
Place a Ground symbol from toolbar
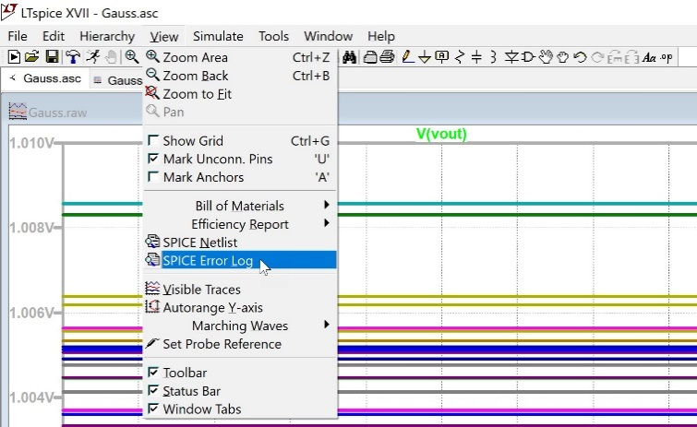click(424, 57)
